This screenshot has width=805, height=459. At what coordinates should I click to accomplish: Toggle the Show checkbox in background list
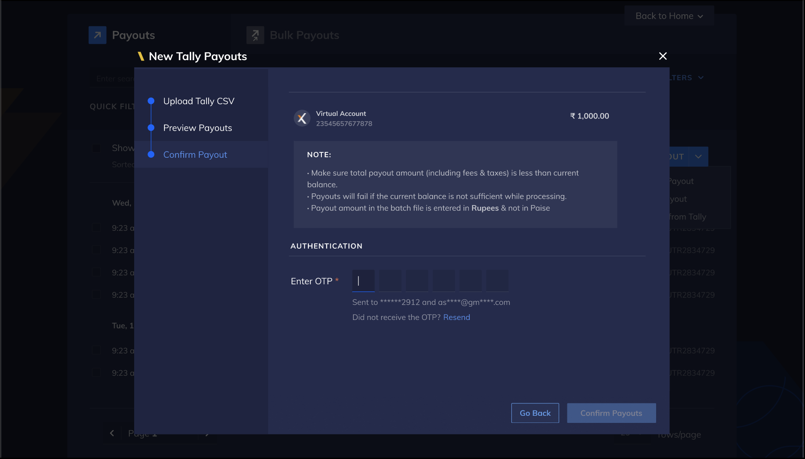(x=96, y=148)
